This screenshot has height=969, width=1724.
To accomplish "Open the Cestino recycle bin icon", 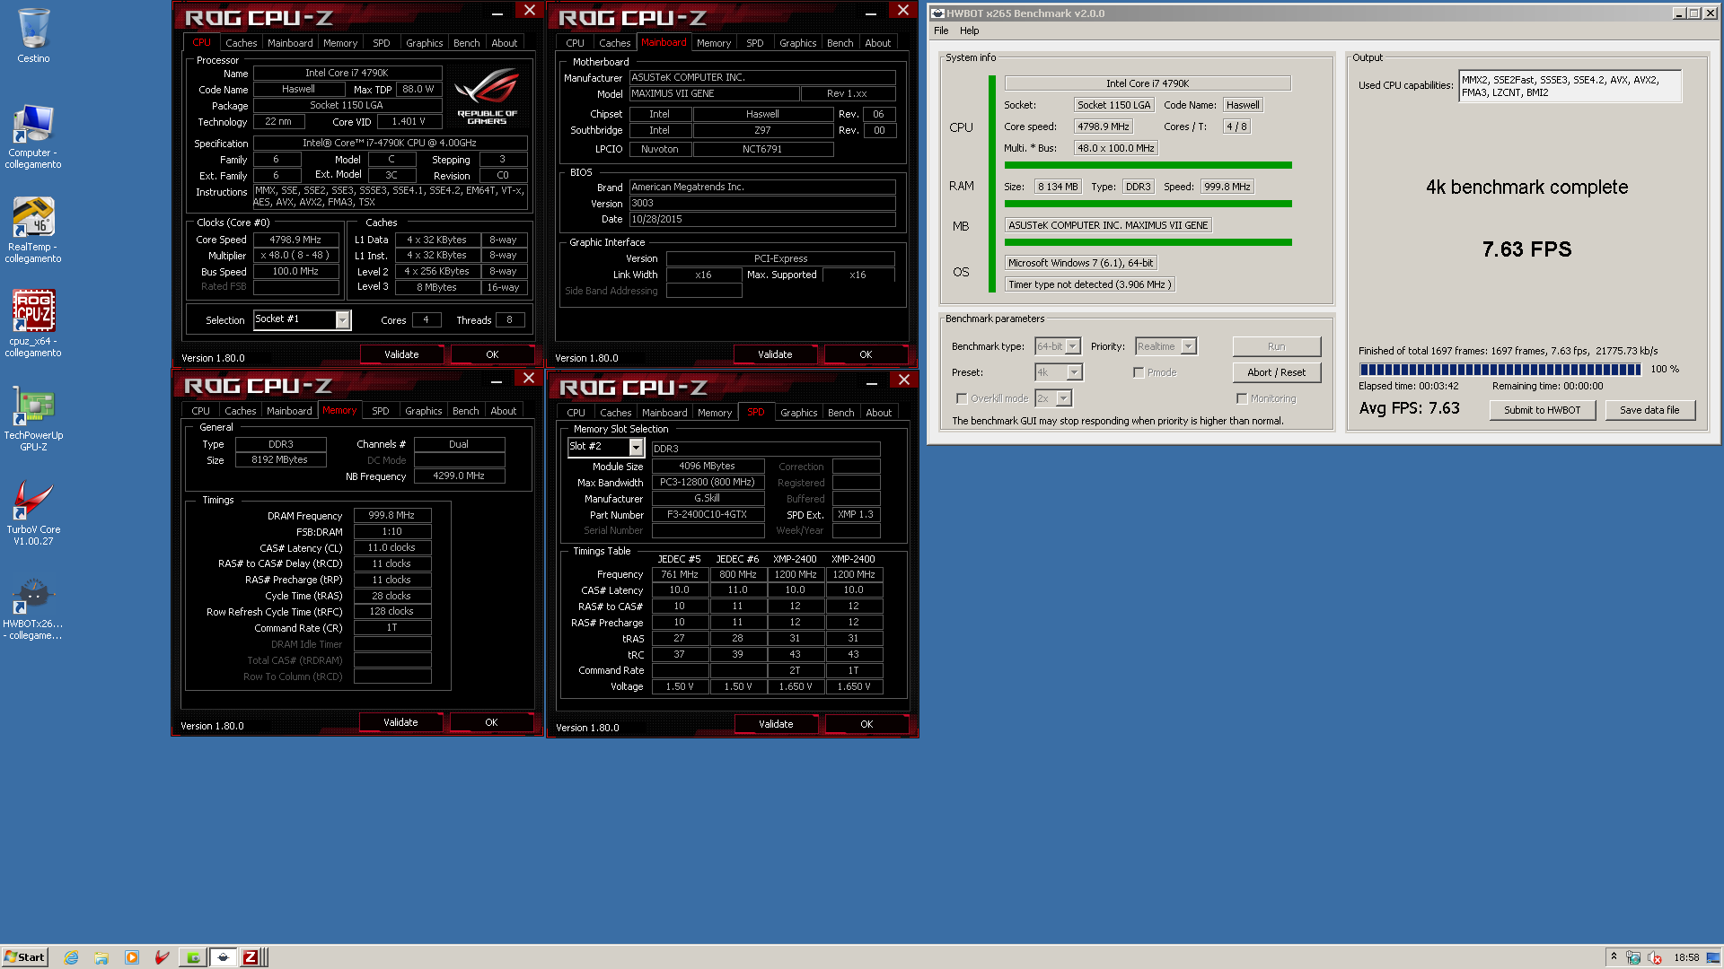I will click(x=33, y=36).
